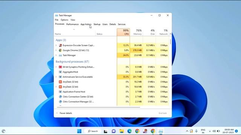This screenshot has height=135, width=241.
Task: Click the vertical scrollbar of process list
Action: point(170,42)
